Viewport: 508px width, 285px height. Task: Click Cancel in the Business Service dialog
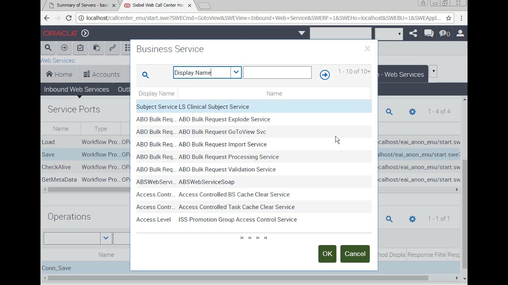pyautogui.click(x=355, y=254)
